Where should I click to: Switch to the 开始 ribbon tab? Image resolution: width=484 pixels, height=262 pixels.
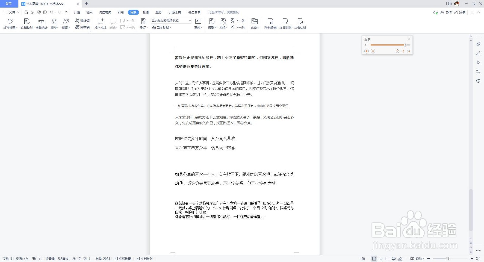pos(77,12)
